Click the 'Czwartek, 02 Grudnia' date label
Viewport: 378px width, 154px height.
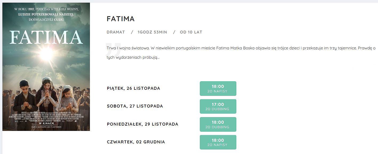pyautogui.click(x=136, y=142)
